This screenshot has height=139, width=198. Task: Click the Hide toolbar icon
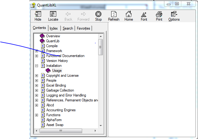38,14
